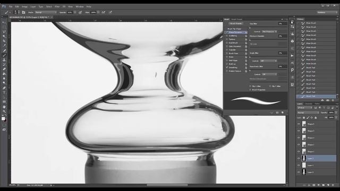340x191 pixels.
Task: Enable the Dual Brush checkbox
Action: [227, 43]
